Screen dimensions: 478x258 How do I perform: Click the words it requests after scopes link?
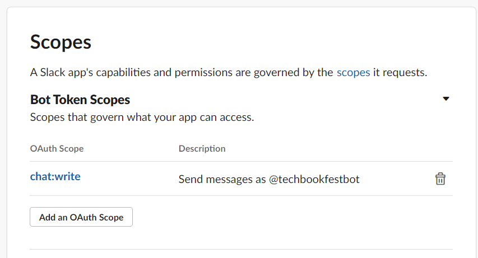400,73
